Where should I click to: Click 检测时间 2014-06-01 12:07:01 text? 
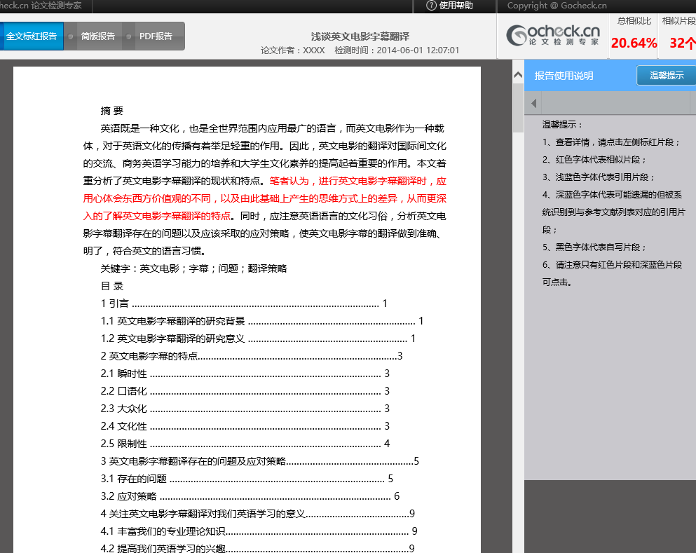397,50
